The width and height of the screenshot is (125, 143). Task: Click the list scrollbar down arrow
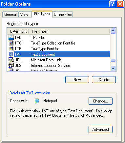pyautogui.click(x=113, y=68)
